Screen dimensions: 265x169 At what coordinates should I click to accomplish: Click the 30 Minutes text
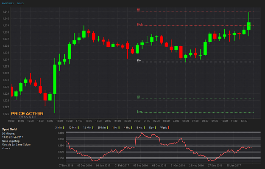coord(8,134)
